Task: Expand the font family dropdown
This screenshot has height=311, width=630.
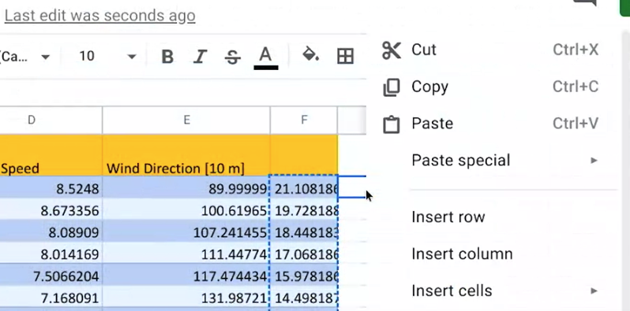Action: click(x=25, y=56)
